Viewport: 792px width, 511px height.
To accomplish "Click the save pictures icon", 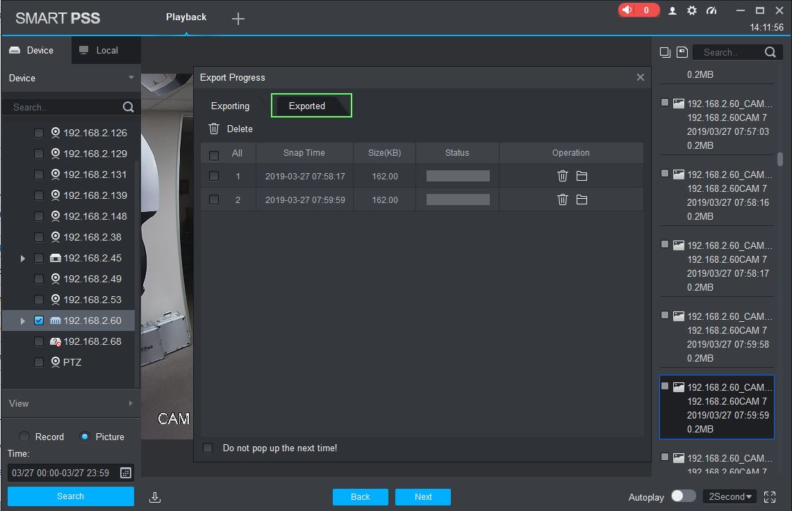I will [x=682, y=52].
